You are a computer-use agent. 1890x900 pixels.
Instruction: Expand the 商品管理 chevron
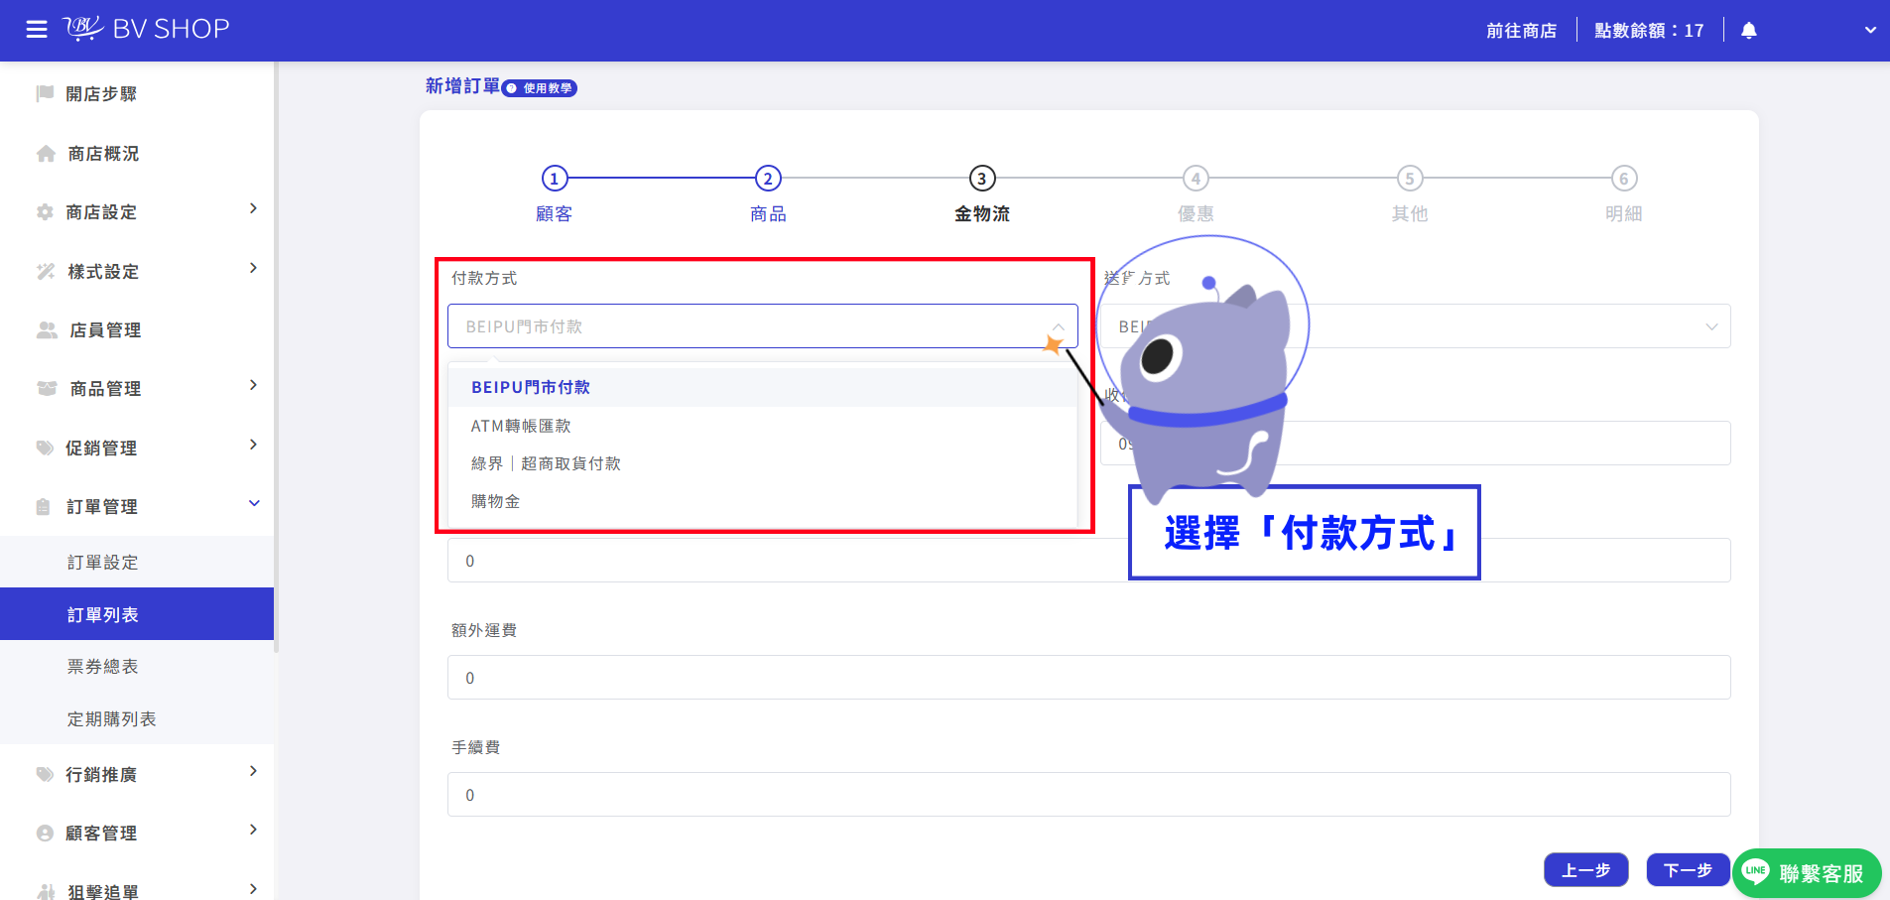pyautogui.click(x=253, y=385)
